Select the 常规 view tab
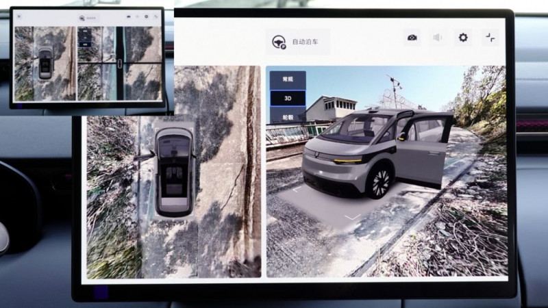This screenshot has height=308, width=548. coord(288,79)
